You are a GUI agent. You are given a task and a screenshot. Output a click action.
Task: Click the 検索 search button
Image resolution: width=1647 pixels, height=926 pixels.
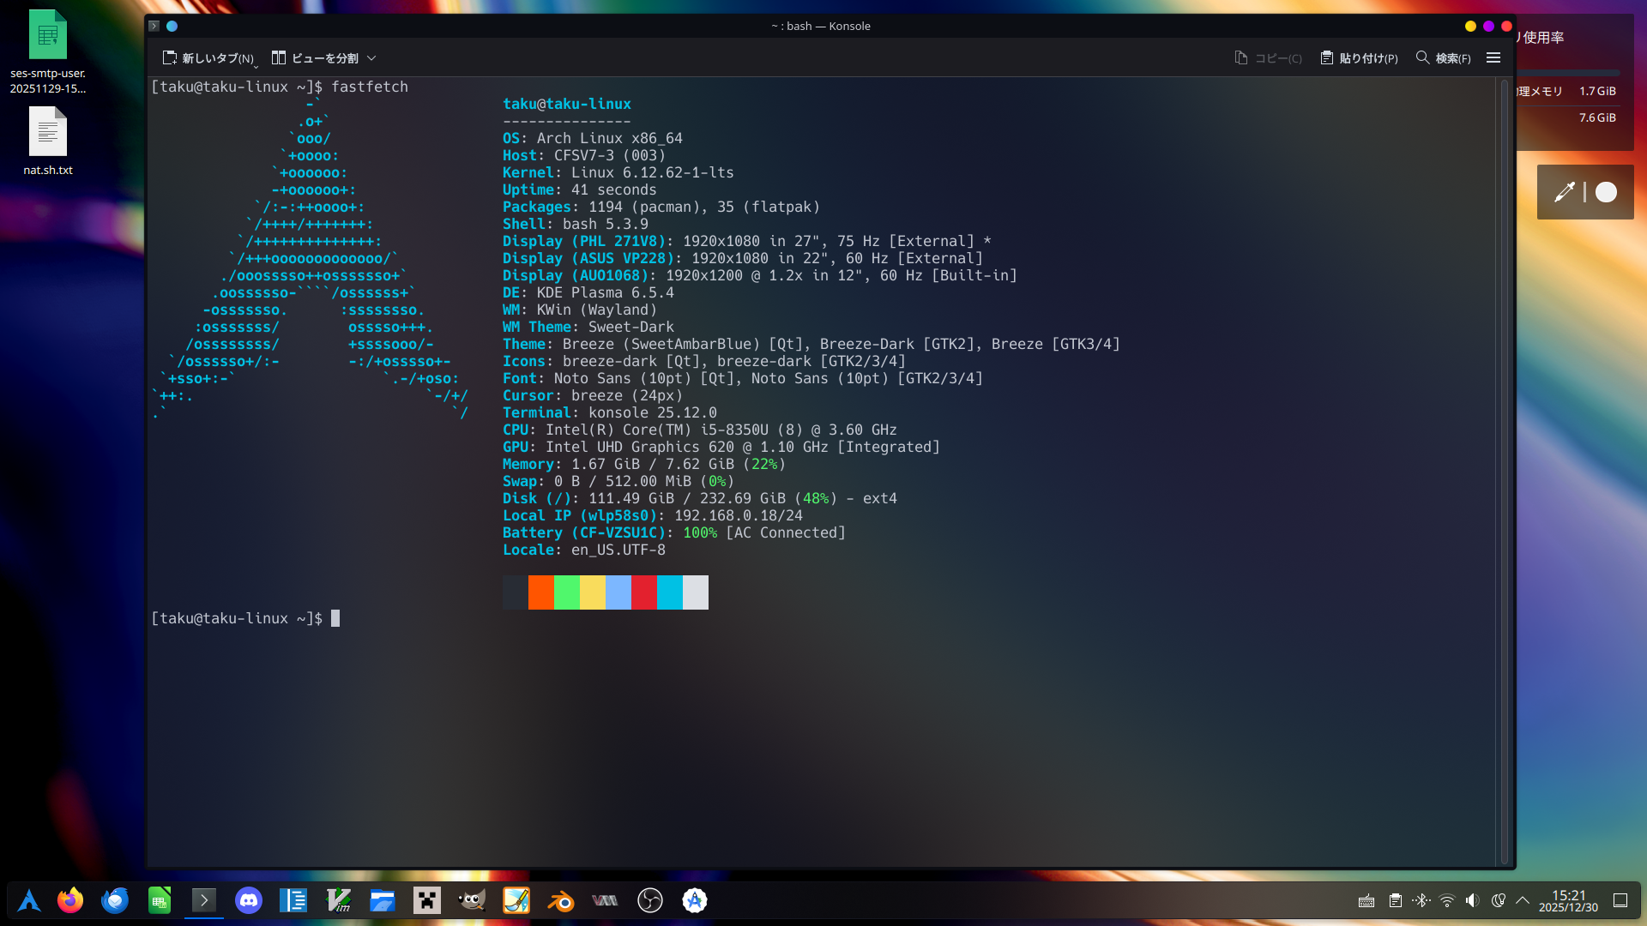point(1444,58)
